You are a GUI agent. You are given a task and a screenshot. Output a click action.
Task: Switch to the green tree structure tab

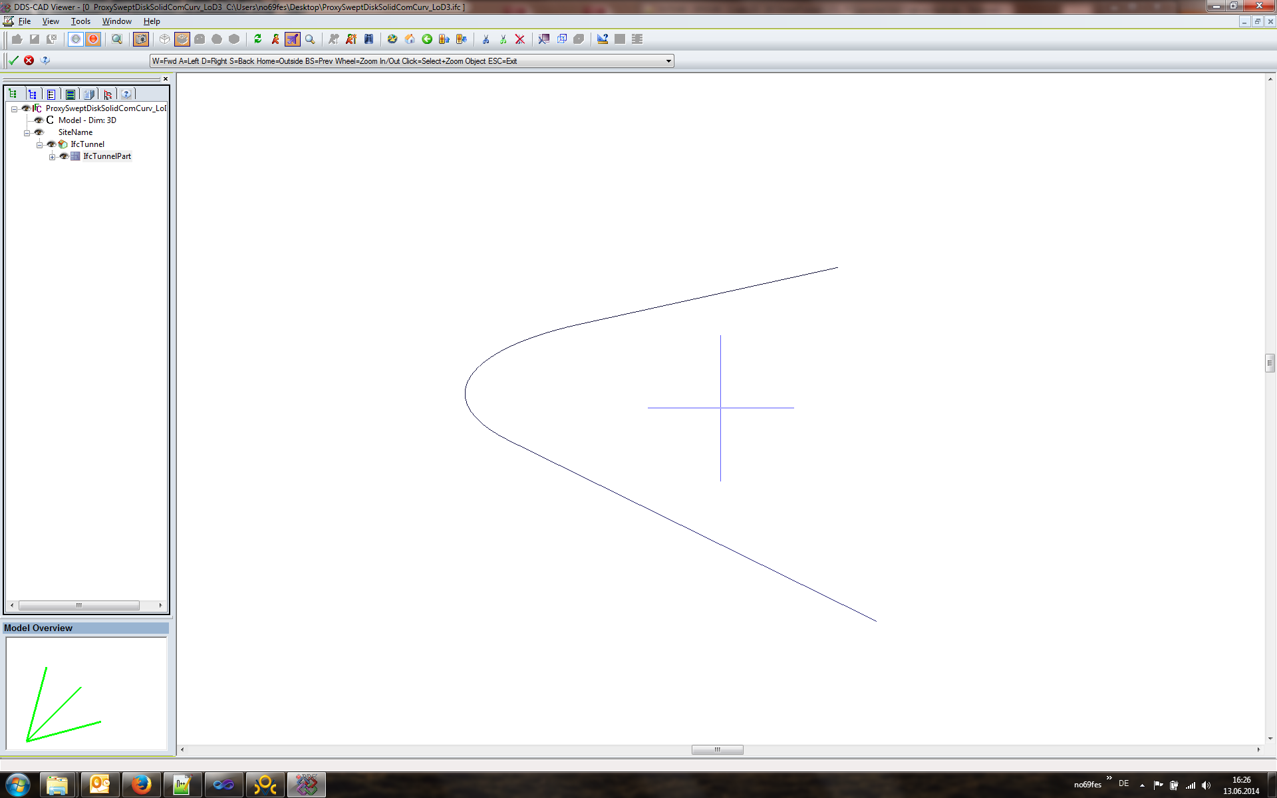(x=13, y=94)
